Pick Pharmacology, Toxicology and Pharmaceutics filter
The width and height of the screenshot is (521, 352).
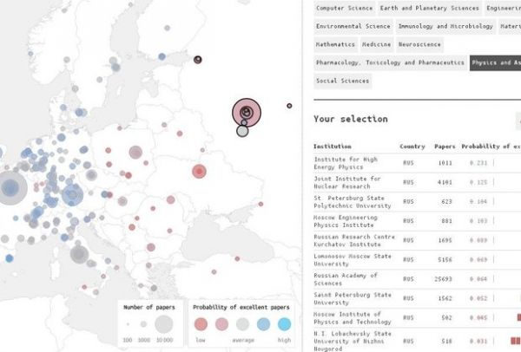[390, 62]
